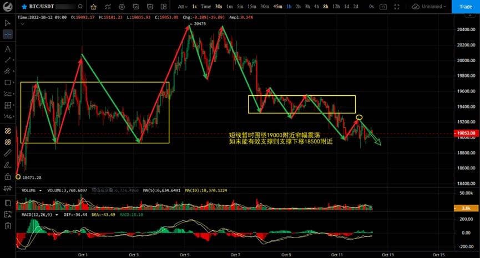The image size is (480, 258).
Task: Select the 1d timeframe
Action: pos(346,7)
